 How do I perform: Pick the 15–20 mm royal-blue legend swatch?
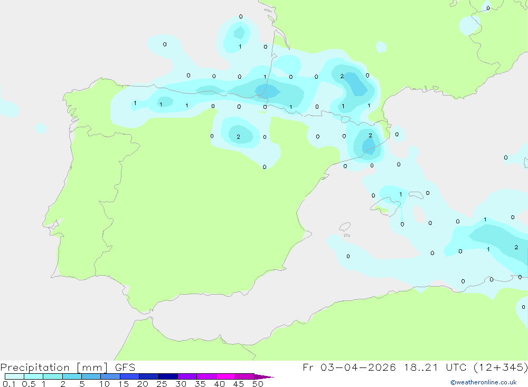tap(130, 376)
